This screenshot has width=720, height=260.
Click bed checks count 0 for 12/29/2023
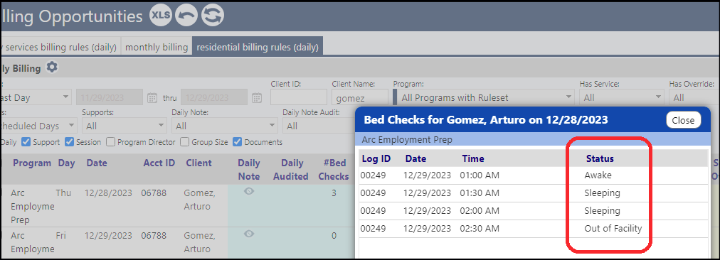pyautogui.click(x=334, y=235)
